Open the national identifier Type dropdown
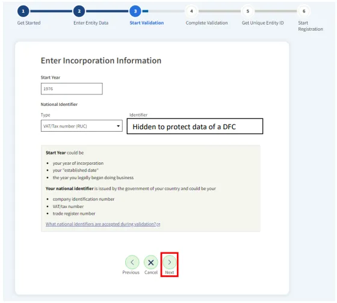The height and width of the screenshot is (303, 337). [x=82, y=126]
